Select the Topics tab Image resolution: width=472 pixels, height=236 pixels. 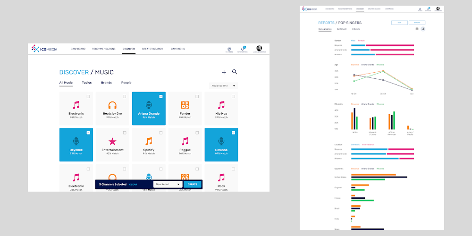point(87,83)
